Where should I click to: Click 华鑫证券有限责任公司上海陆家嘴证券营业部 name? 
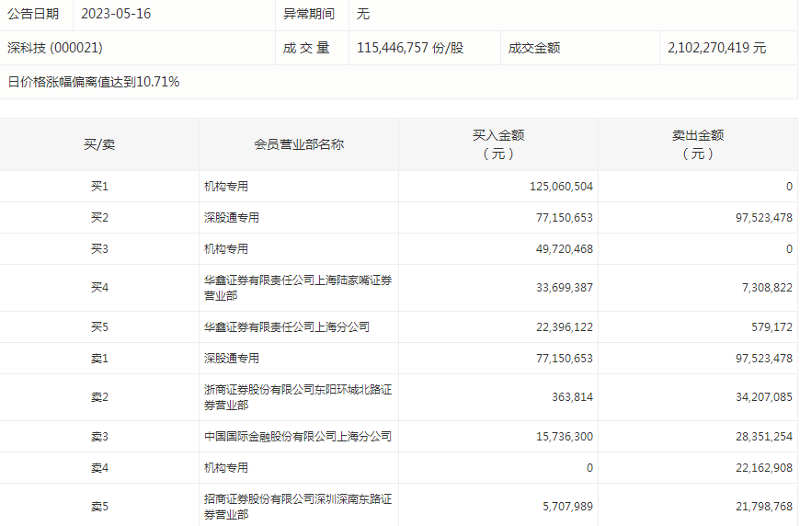(298, 288)
